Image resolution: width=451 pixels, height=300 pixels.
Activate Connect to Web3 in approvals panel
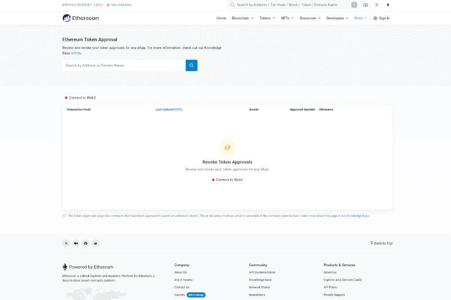pyautogui.click(x=227, y=179)
